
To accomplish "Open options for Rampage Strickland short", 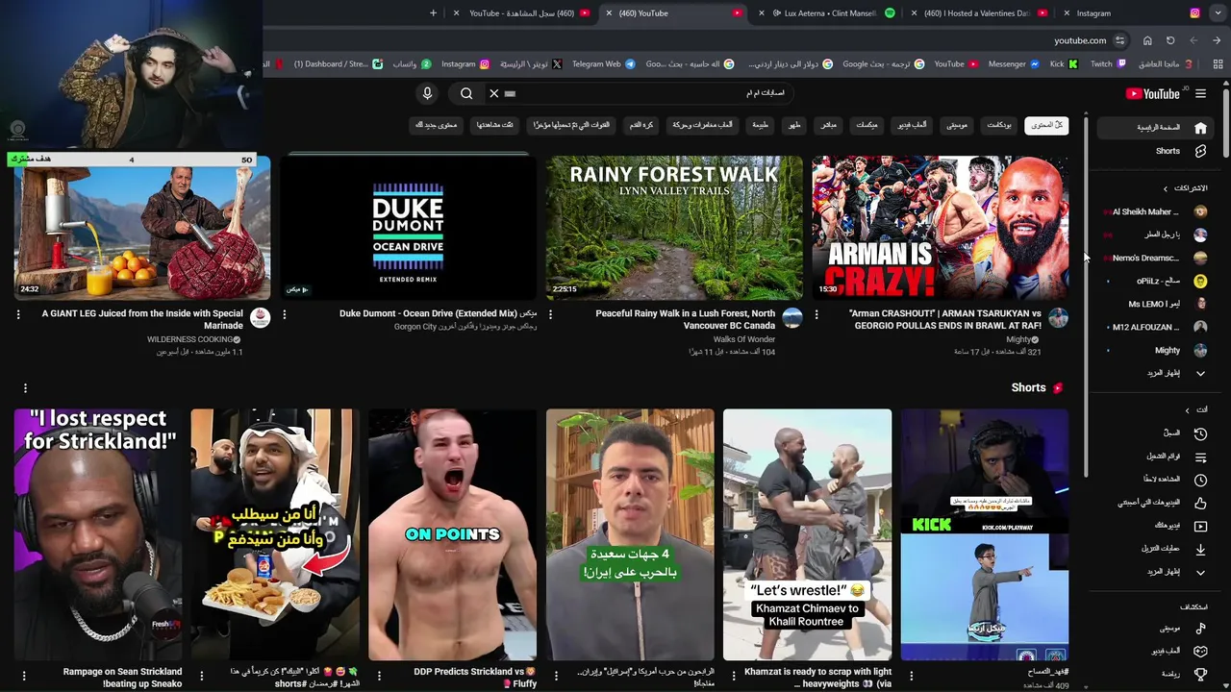I will coord(24,677).
